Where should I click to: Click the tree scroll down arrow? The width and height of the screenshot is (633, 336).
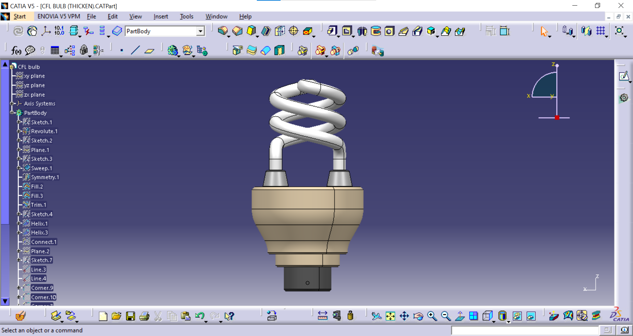coord(5,301)
